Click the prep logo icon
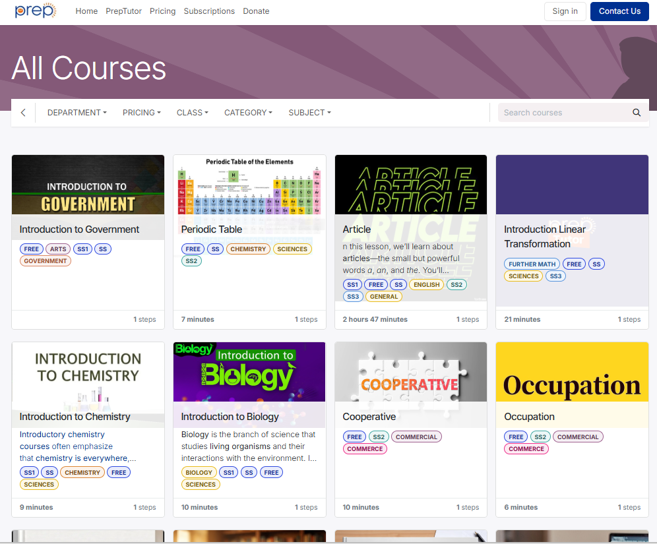Screen dimensions: 657x544 [35, 11]
